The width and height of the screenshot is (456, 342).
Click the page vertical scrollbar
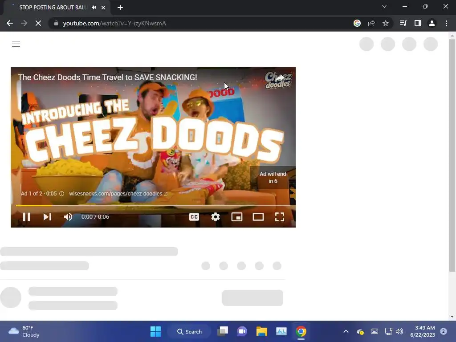[452, 155]
